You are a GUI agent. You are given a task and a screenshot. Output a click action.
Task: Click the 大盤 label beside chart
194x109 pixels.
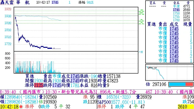pyautogui.click(x=141, y=52)
